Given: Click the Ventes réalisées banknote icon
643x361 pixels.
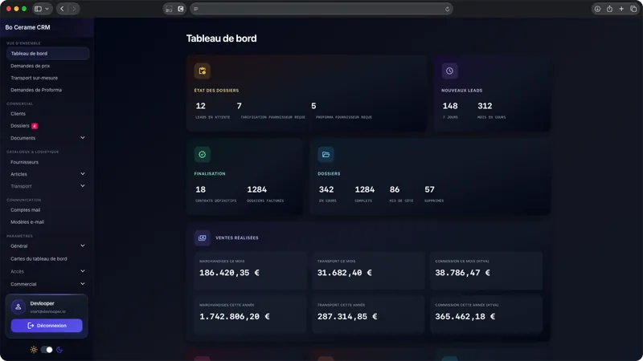Looking at the screenshot, I should click(x=203, y=237).
